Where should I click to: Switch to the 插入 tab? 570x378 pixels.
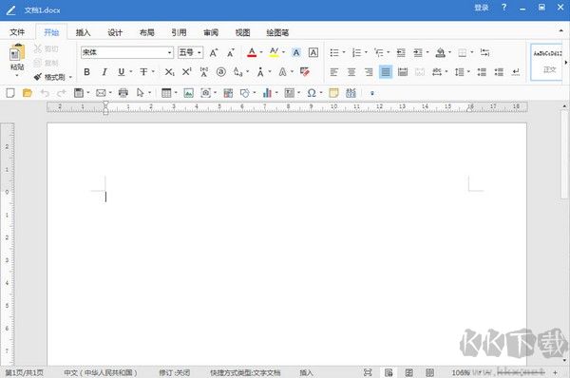point(83,32)
